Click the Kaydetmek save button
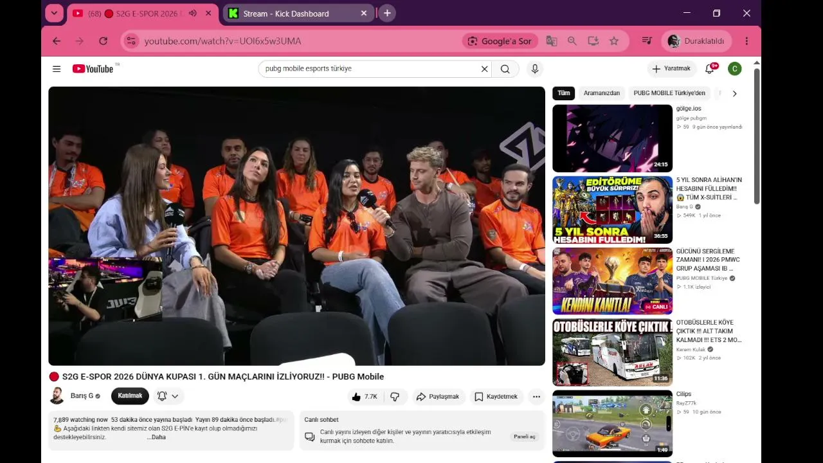This screenshot has width=823, height=463. coord(496,397)
